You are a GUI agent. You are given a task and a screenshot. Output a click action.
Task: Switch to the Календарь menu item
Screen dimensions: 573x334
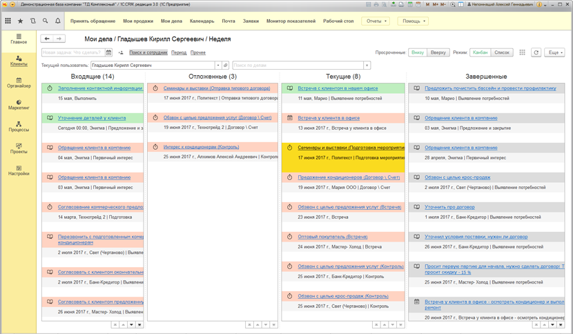(x=202, y=21)
